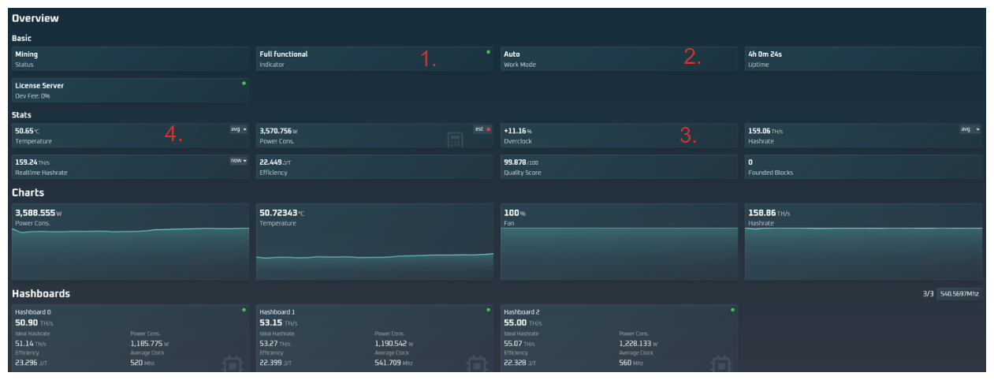Click the Full functional indicator text
994x380 pixels.
[x=284, y=54]
